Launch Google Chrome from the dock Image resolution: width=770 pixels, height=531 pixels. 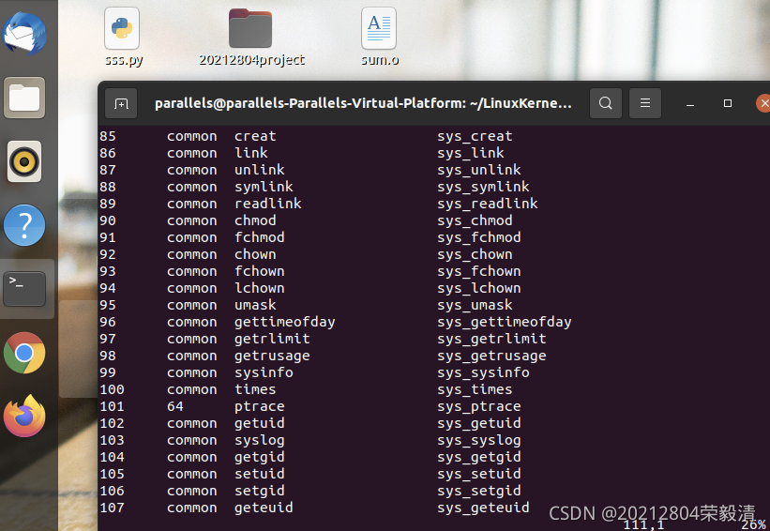(x=24, y=353)
